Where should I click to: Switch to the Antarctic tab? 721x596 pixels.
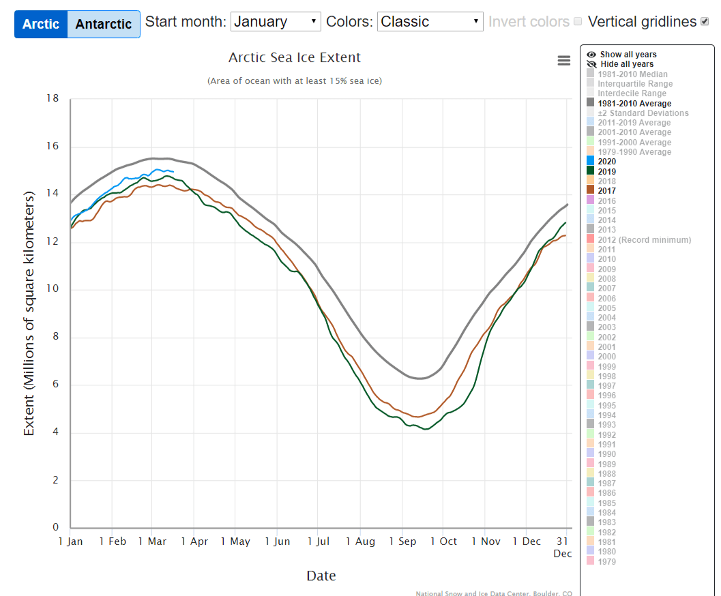(x=104, y=24)
